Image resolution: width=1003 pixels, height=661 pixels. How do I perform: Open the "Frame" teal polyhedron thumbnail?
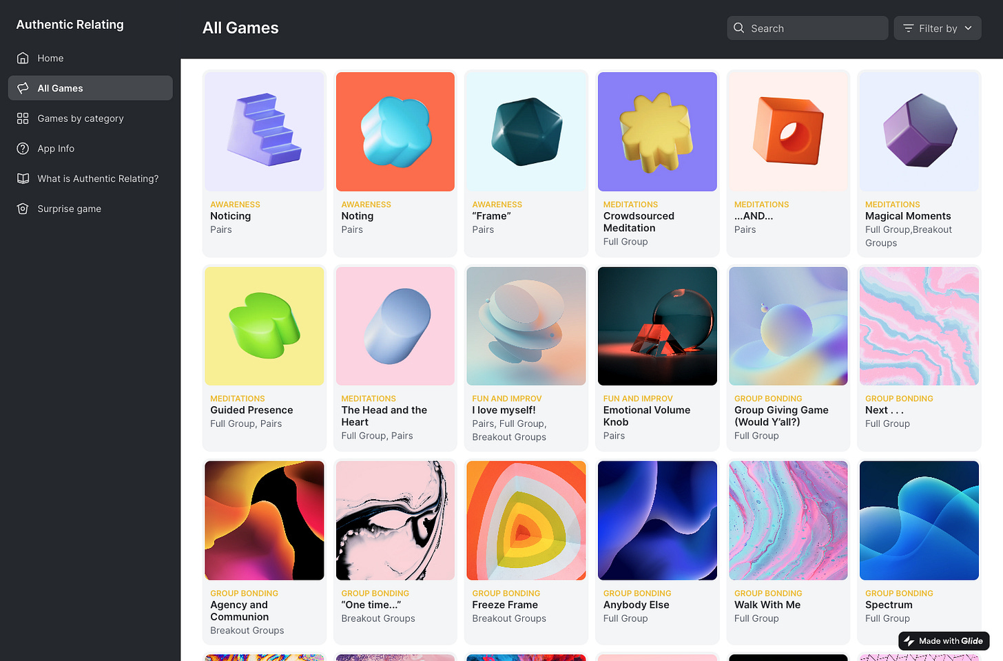[x=526, y=132]
